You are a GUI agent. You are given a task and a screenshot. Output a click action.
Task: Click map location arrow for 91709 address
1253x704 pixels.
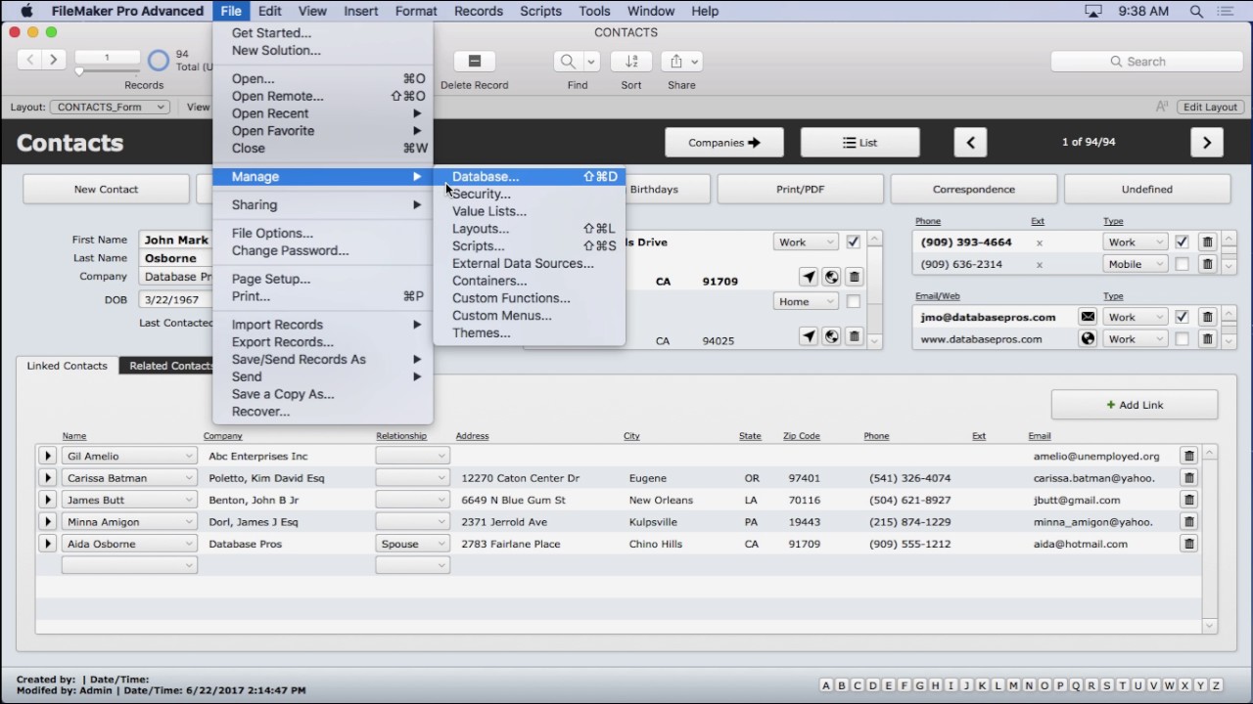tap(809, 278)
